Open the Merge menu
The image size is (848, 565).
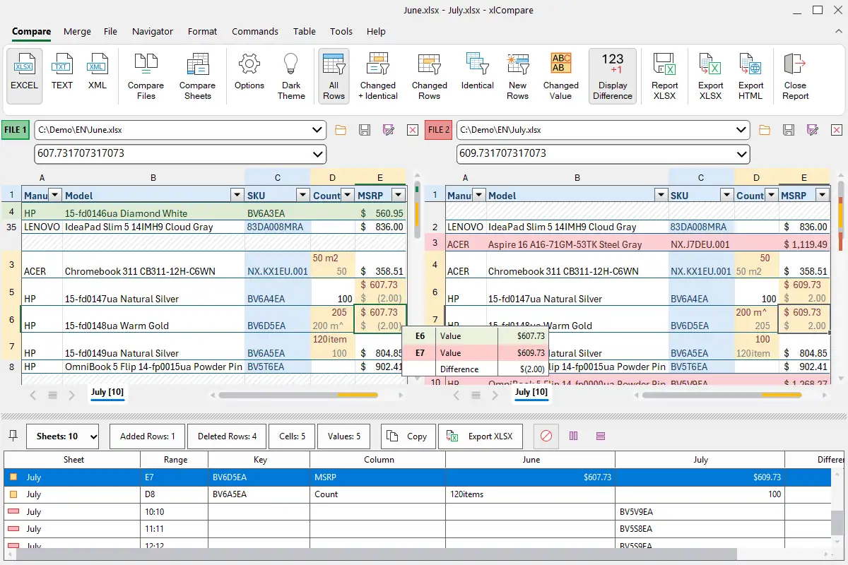click(77, 31)
